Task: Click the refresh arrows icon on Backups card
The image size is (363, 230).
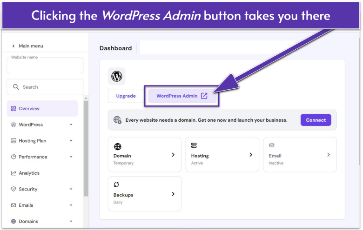Action: point(116,184)
